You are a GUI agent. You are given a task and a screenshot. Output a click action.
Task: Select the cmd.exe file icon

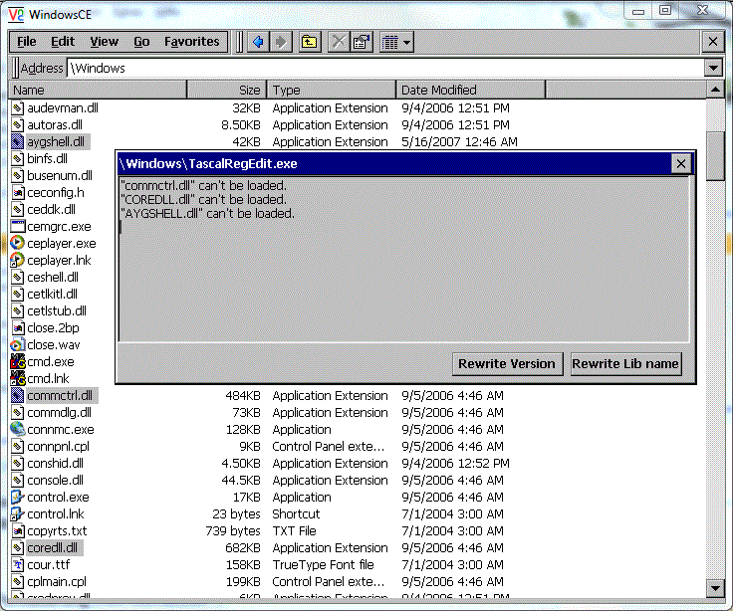(17, 361)
